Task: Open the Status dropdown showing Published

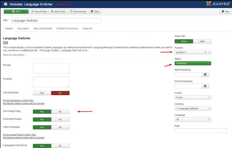Action: tap(193, 63)
